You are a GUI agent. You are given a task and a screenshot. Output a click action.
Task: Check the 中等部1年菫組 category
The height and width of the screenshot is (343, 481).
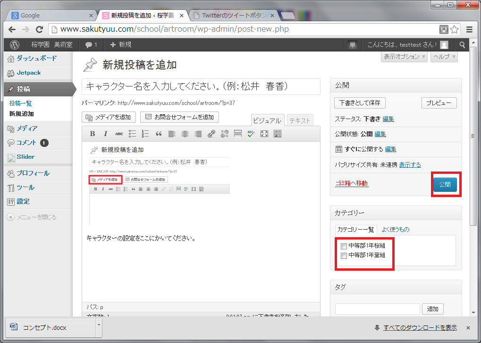click(x=344, y=256)
